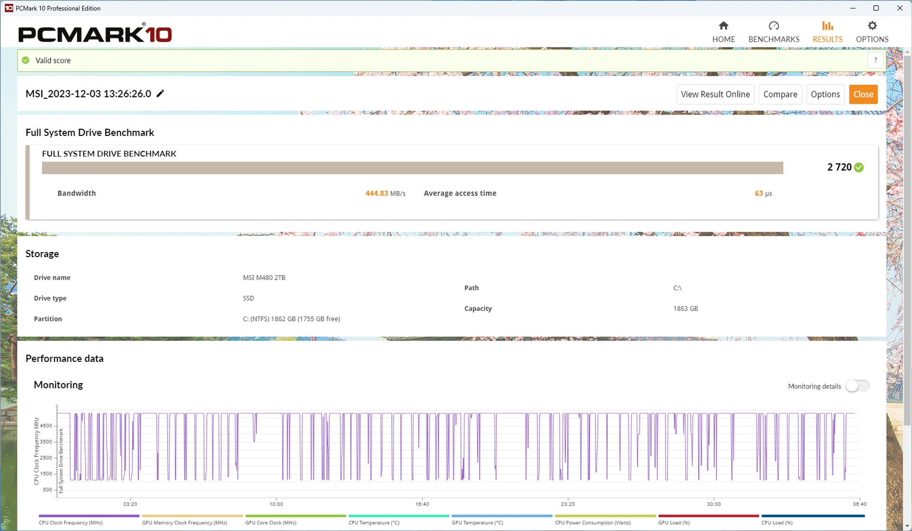The width and height of the screenshot is (912, 531).
Task: Select GPU Load legend swatch
Action: click(709, 516)
